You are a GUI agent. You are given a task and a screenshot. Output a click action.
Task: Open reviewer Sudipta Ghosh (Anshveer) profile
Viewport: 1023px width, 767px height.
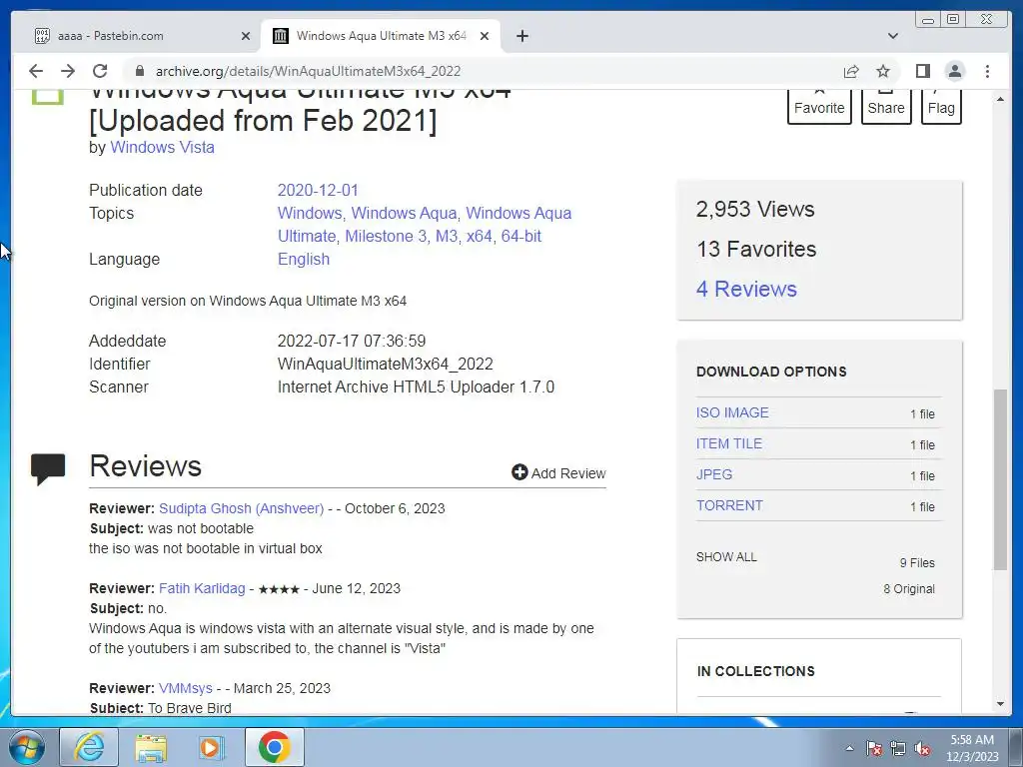point(242,508)
